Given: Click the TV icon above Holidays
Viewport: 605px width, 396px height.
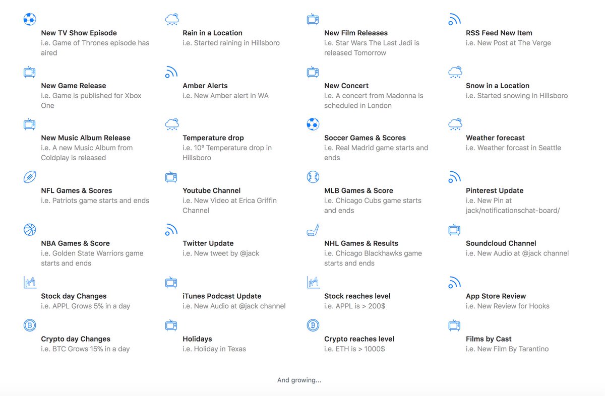Looking at the screenshot, I should [171, 325].
